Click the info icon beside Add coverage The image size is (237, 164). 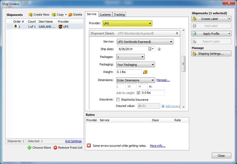pos(163,106)
